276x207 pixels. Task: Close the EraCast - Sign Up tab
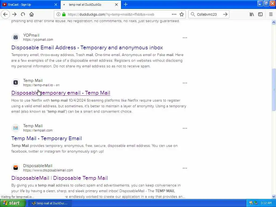pyautogui.click(x=56, y=5)
